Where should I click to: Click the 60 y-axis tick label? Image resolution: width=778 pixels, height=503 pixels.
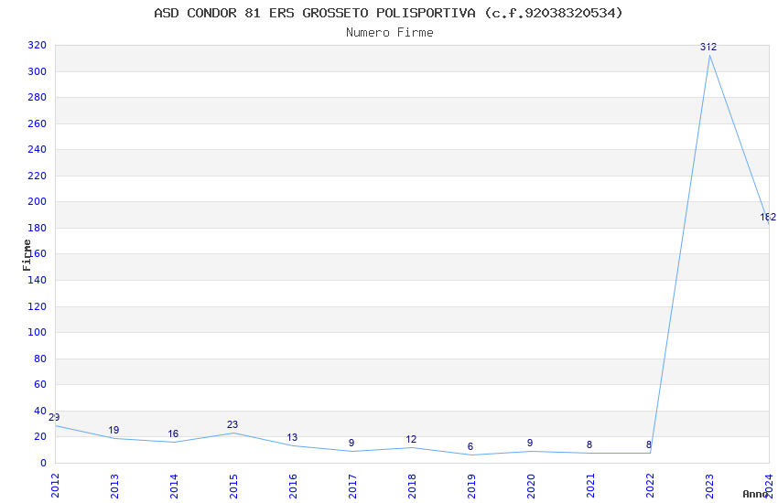[40, 384]
